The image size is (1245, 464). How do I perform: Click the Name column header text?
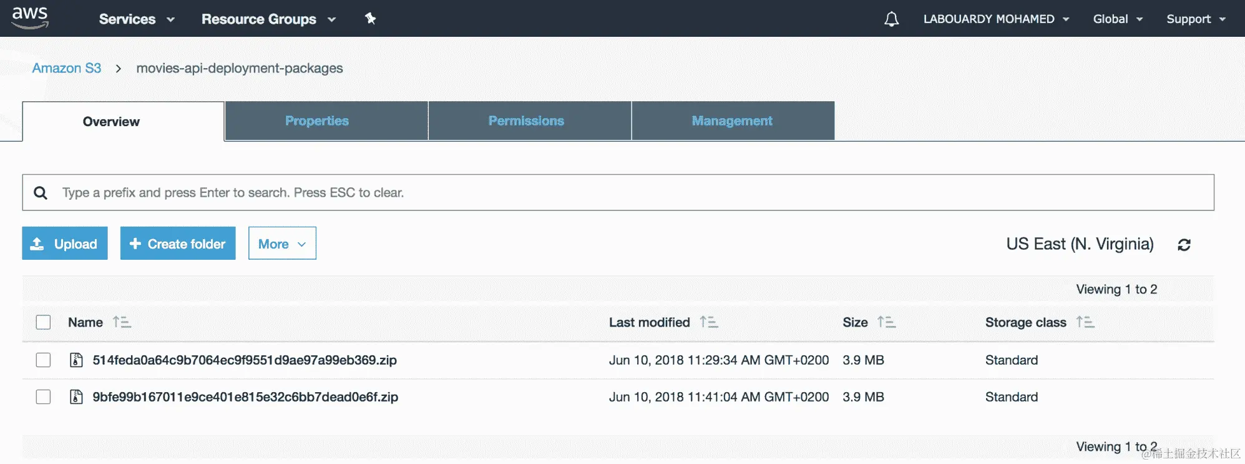click(85, 322)
